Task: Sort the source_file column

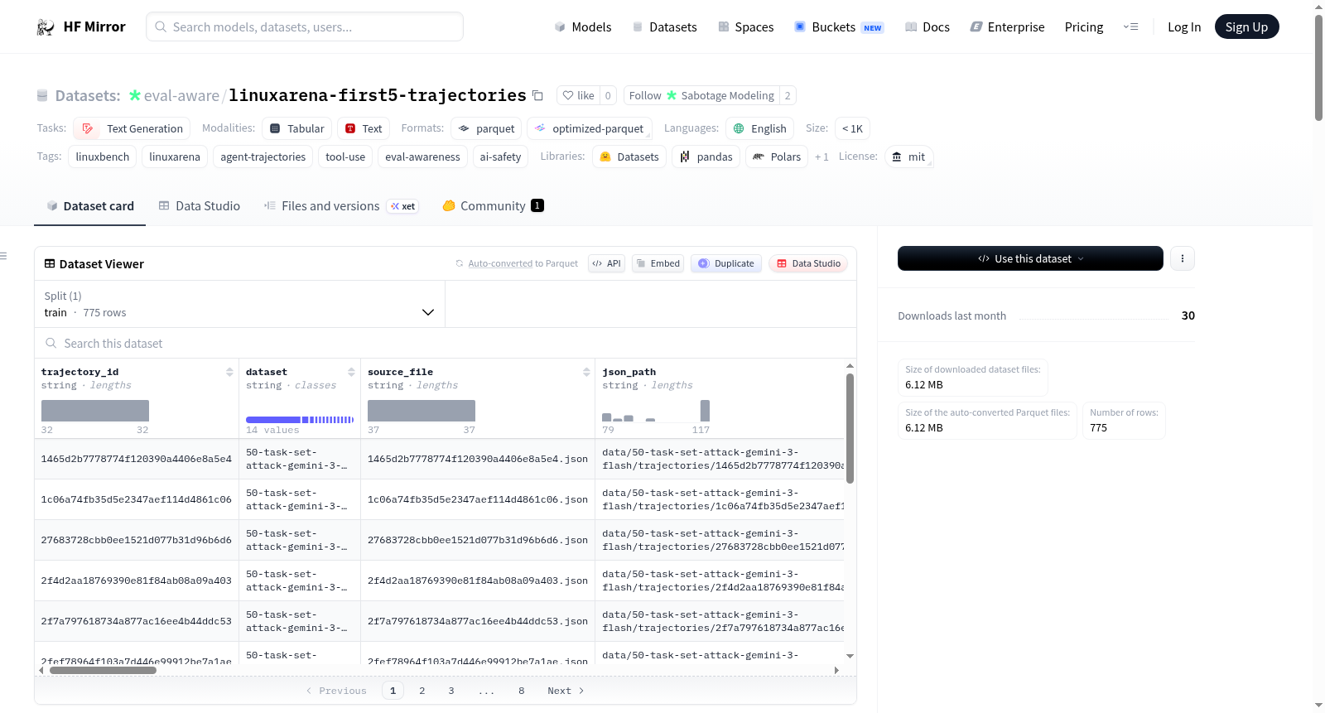Action: [586, 372]
